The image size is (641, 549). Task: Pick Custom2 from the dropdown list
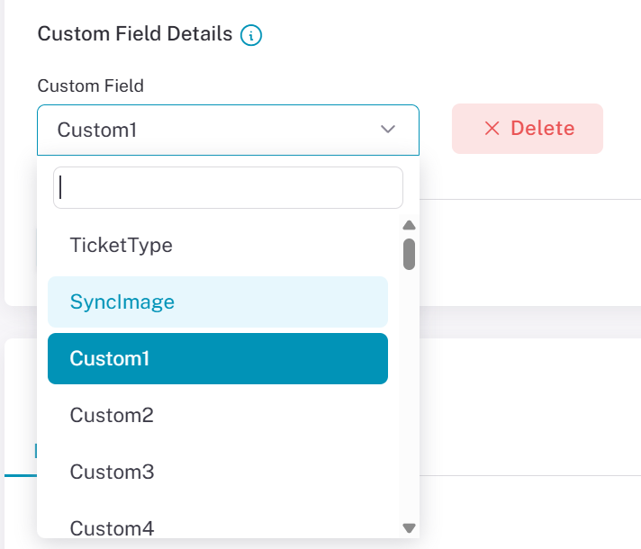click(x=218, y=415)
